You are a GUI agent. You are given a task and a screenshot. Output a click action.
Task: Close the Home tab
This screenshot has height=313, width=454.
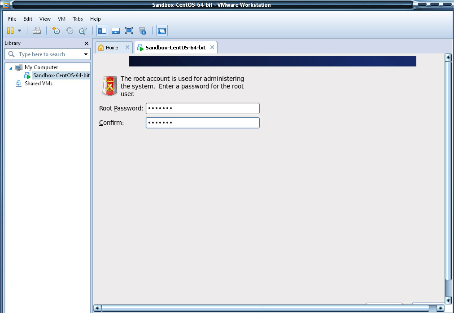click(127, 47)
